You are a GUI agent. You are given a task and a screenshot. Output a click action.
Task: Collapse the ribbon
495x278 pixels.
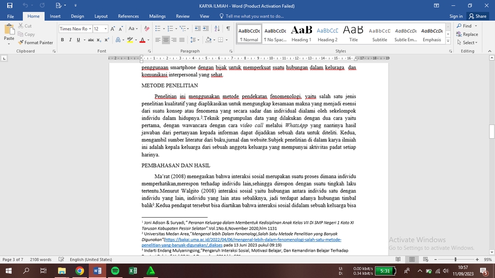[x=490, y=51]
